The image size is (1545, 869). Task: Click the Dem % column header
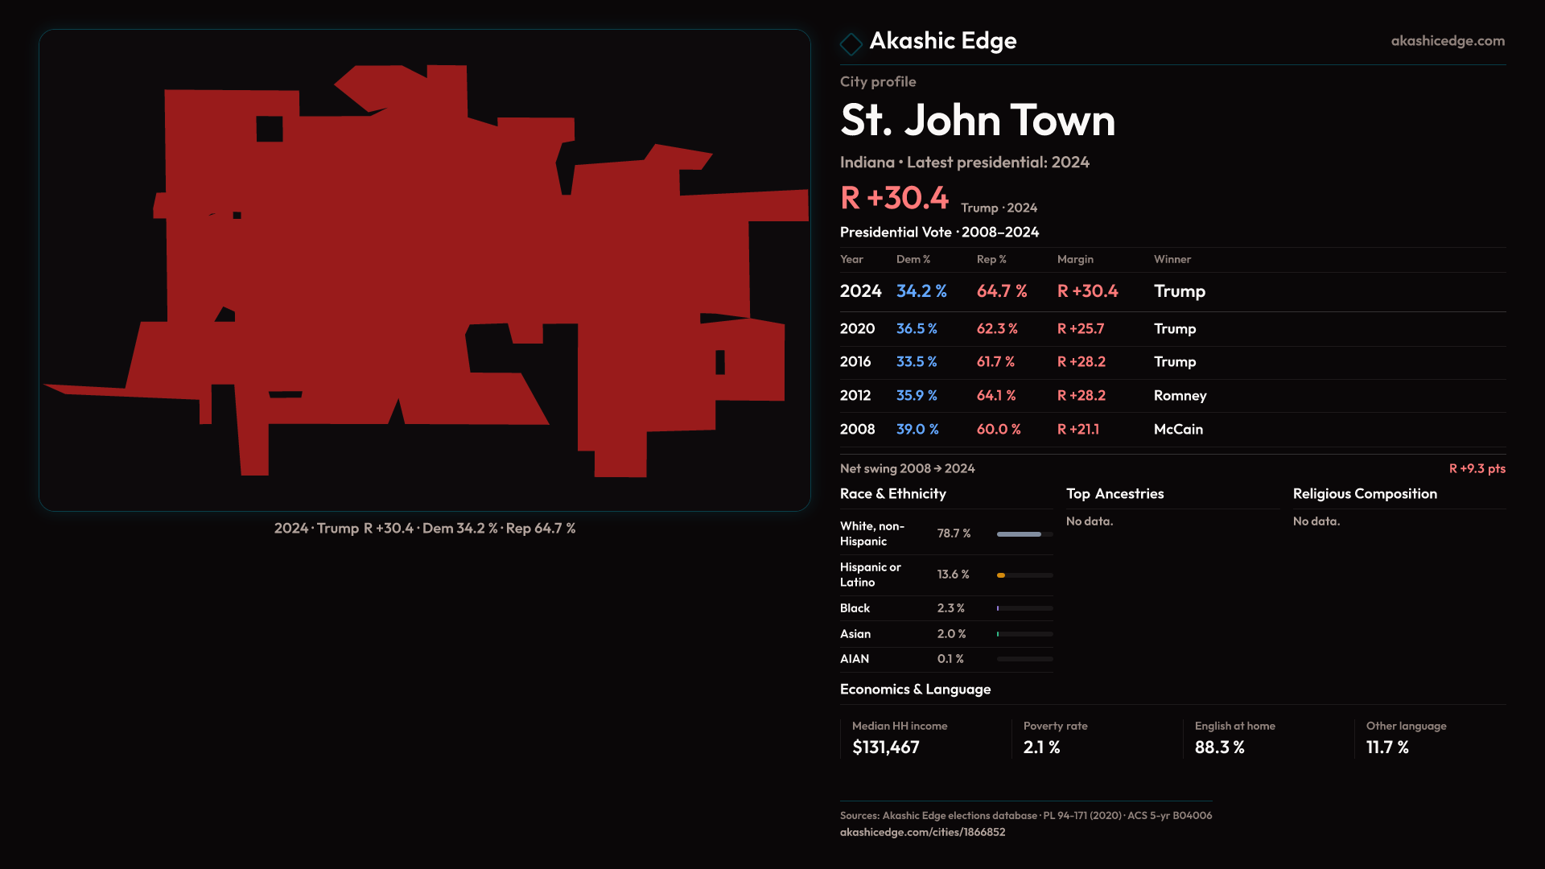913,259
